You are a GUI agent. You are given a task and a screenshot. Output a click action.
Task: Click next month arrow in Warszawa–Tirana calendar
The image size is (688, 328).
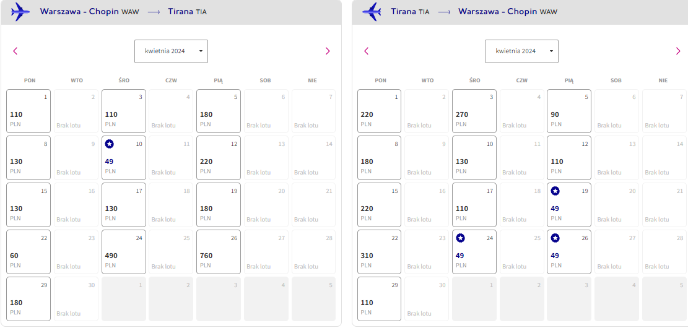(x=328, y=51)
